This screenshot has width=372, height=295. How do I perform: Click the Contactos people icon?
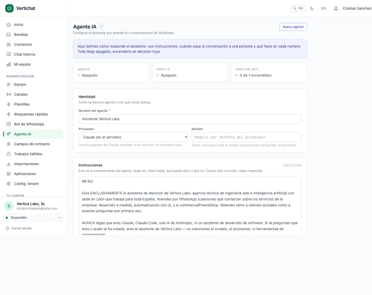coord(9,44)
